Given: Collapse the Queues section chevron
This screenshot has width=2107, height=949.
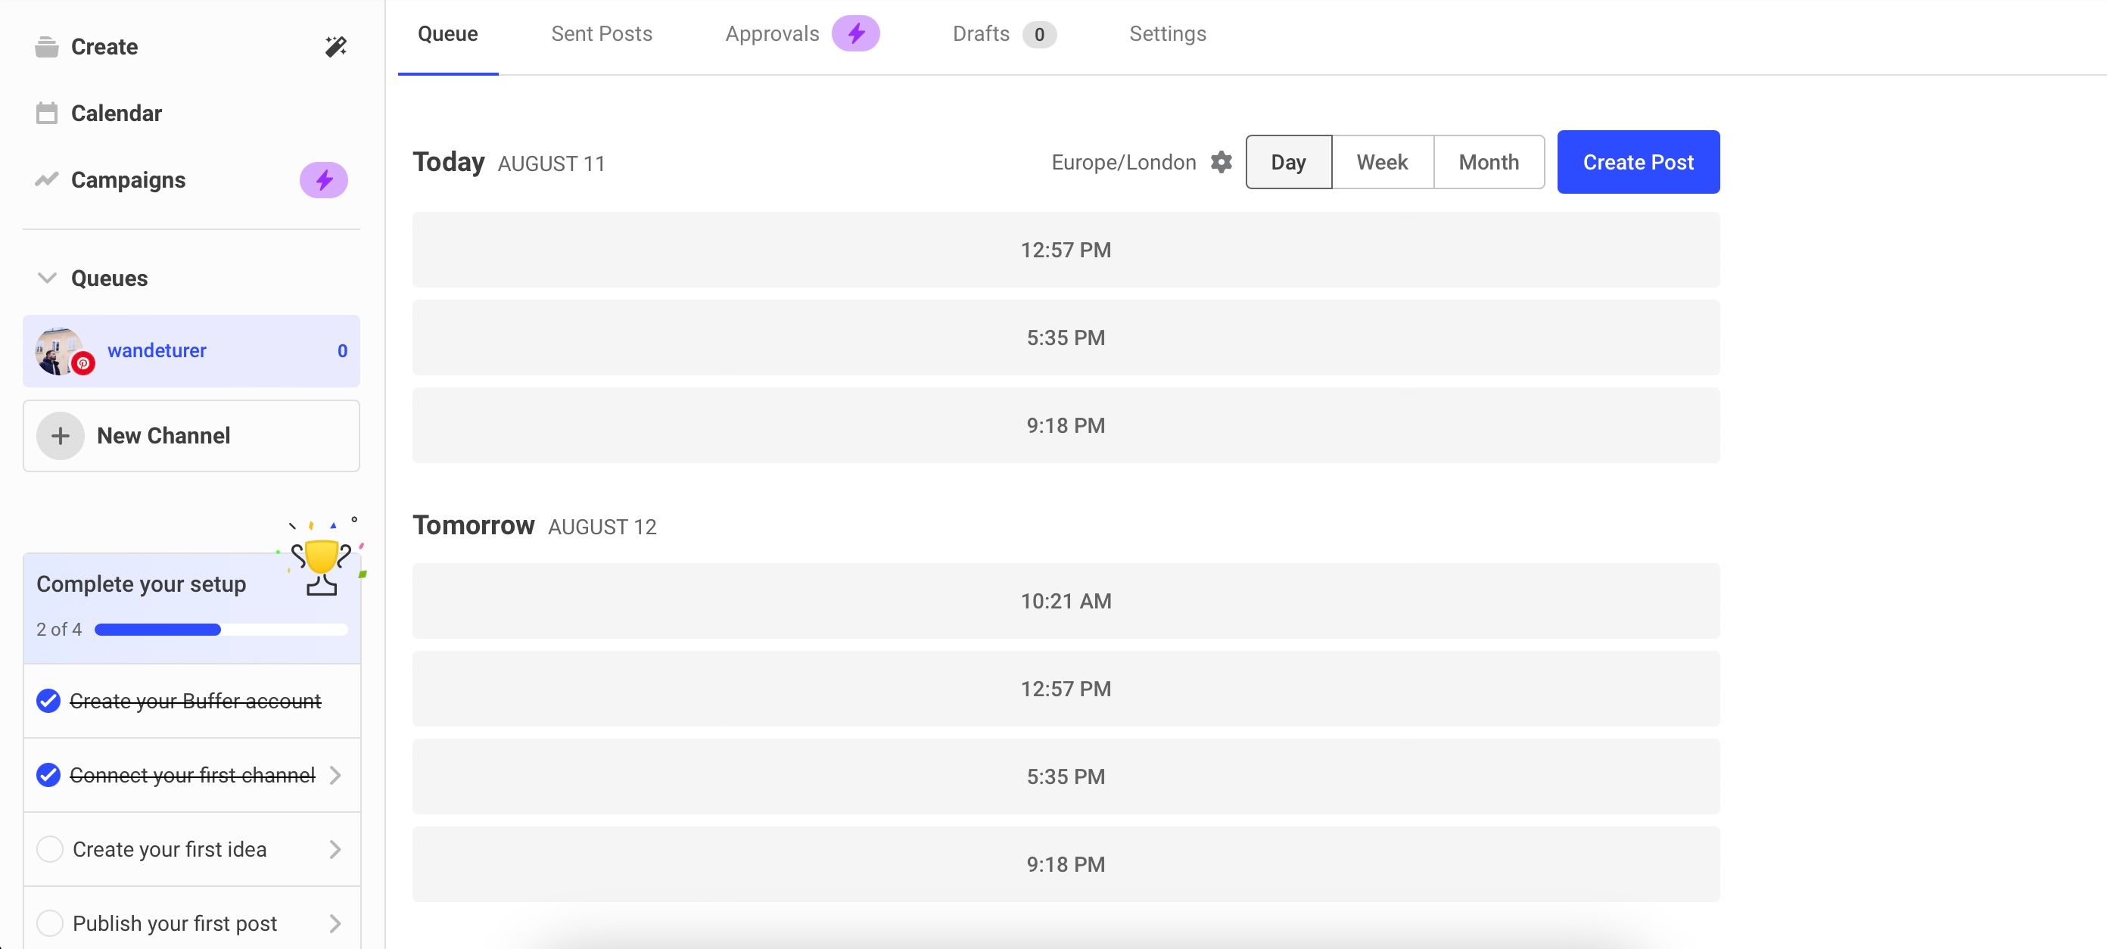Looking at the screenshot, I should 48,278.
